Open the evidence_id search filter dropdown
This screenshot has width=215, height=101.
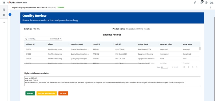point(55,39)
